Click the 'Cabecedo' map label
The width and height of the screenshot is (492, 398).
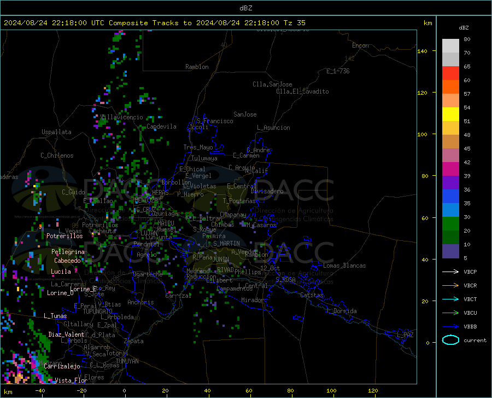click(x=67, y=261)
